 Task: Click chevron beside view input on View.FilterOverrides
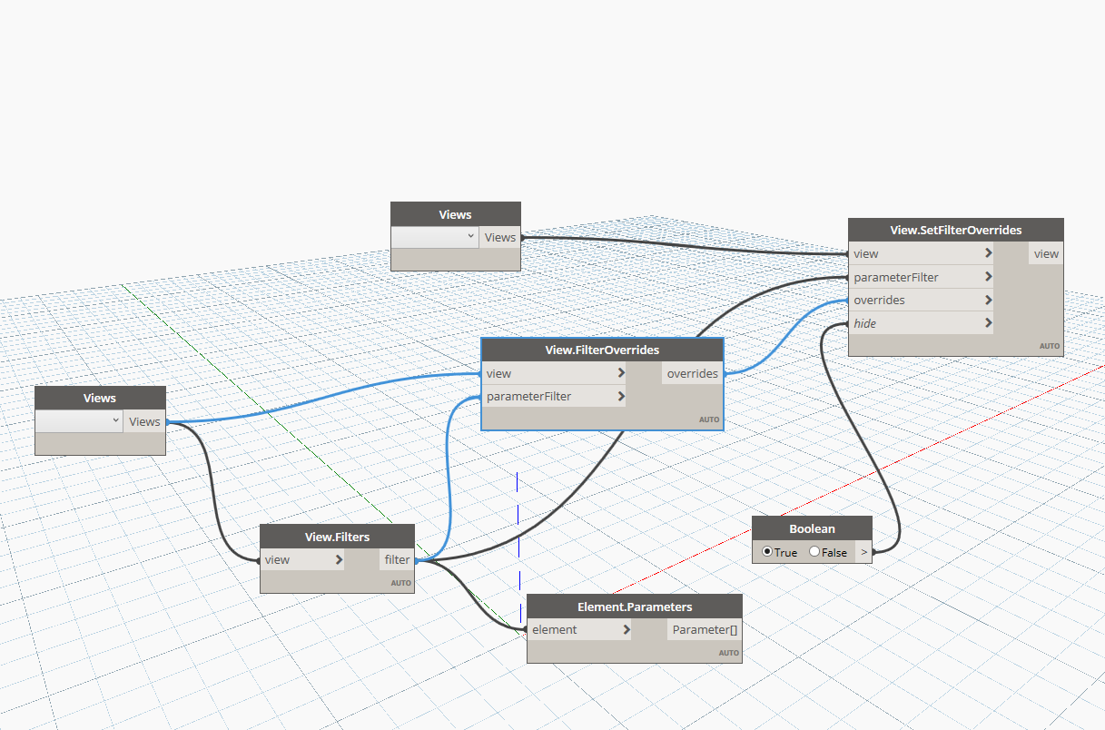[620, 373]
